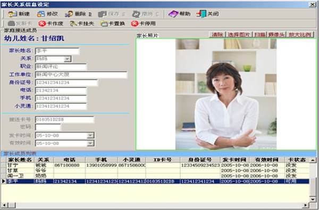Open the 关系 (relation) dropdown
Viewport: 319px width, 210px height.
coord(68,59)
